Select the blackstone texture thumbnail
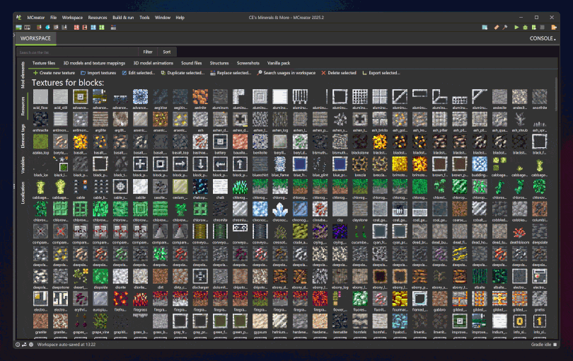573x361 pixels. [360, 142]
